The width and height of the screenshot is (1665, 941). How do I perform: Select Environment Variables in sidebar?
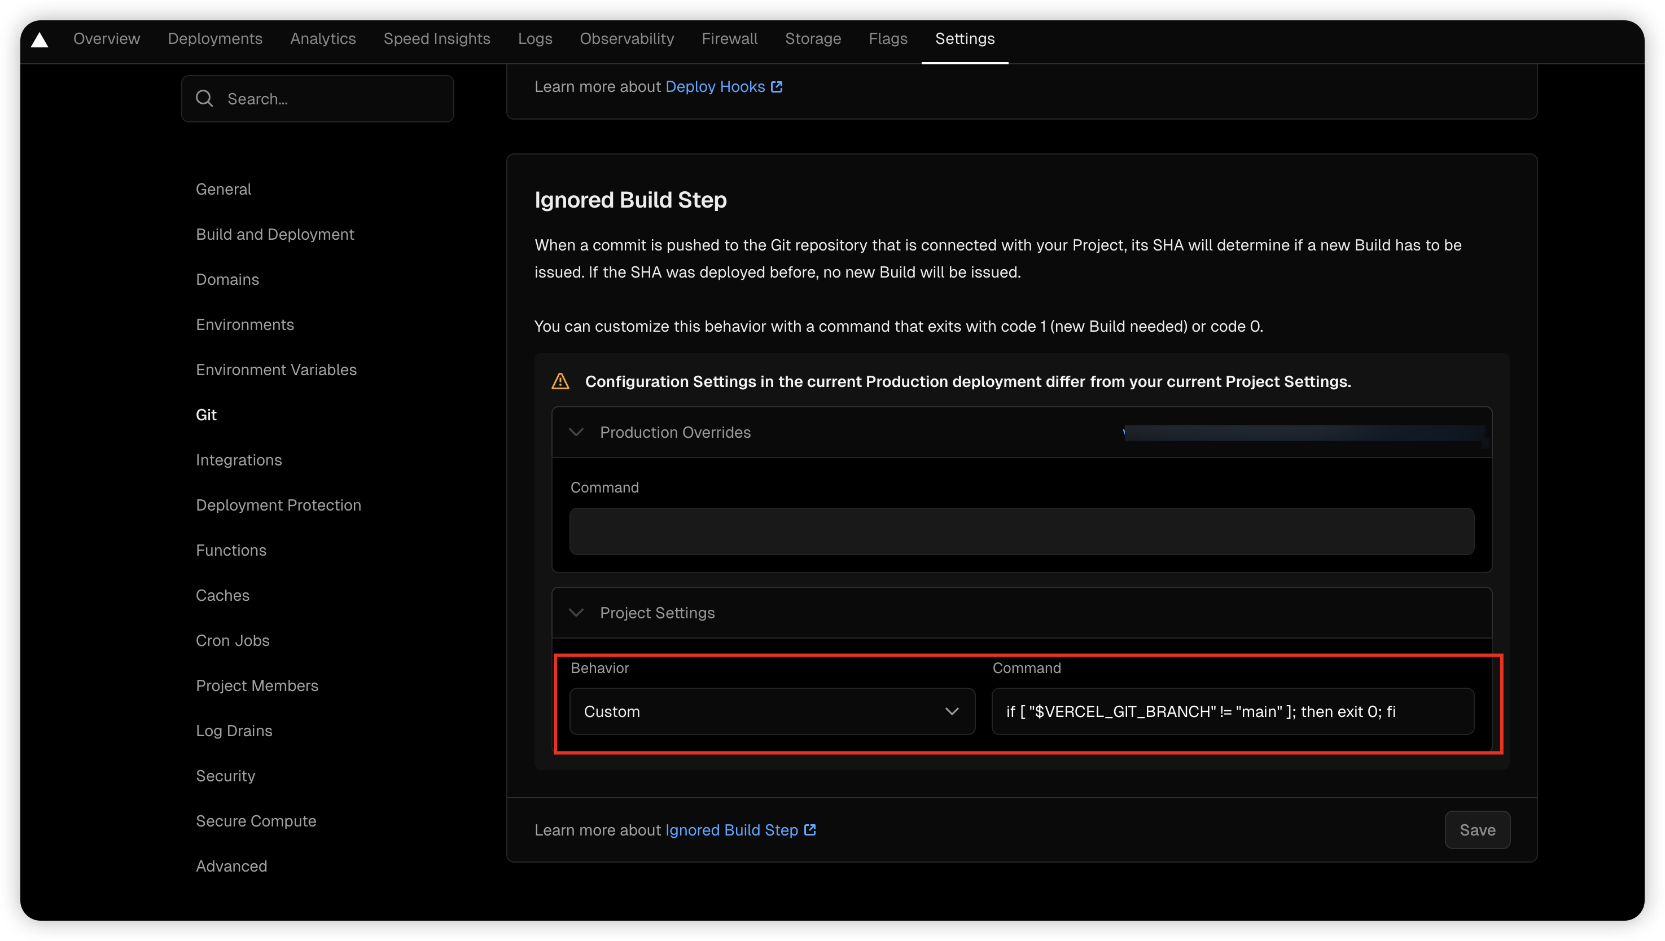pyautogui.click(x=276, y=369)
